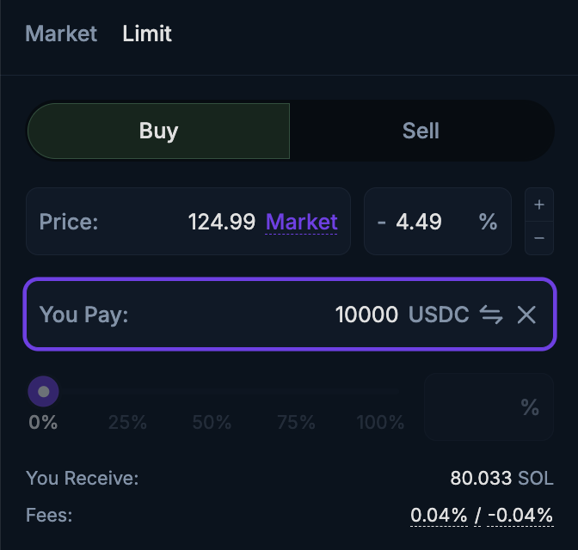
Task: Click the percent offset field showing 4.49
Action: click(x=419, y=222)
